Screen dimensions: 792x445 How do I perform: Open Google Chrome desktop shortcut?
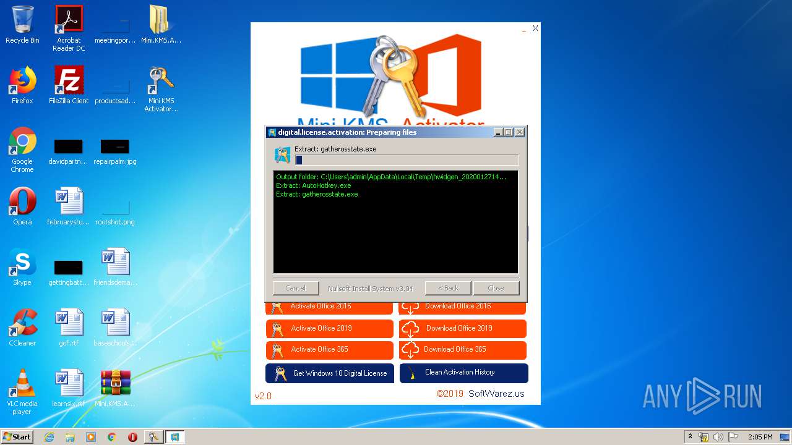click(x=22, y=150)
